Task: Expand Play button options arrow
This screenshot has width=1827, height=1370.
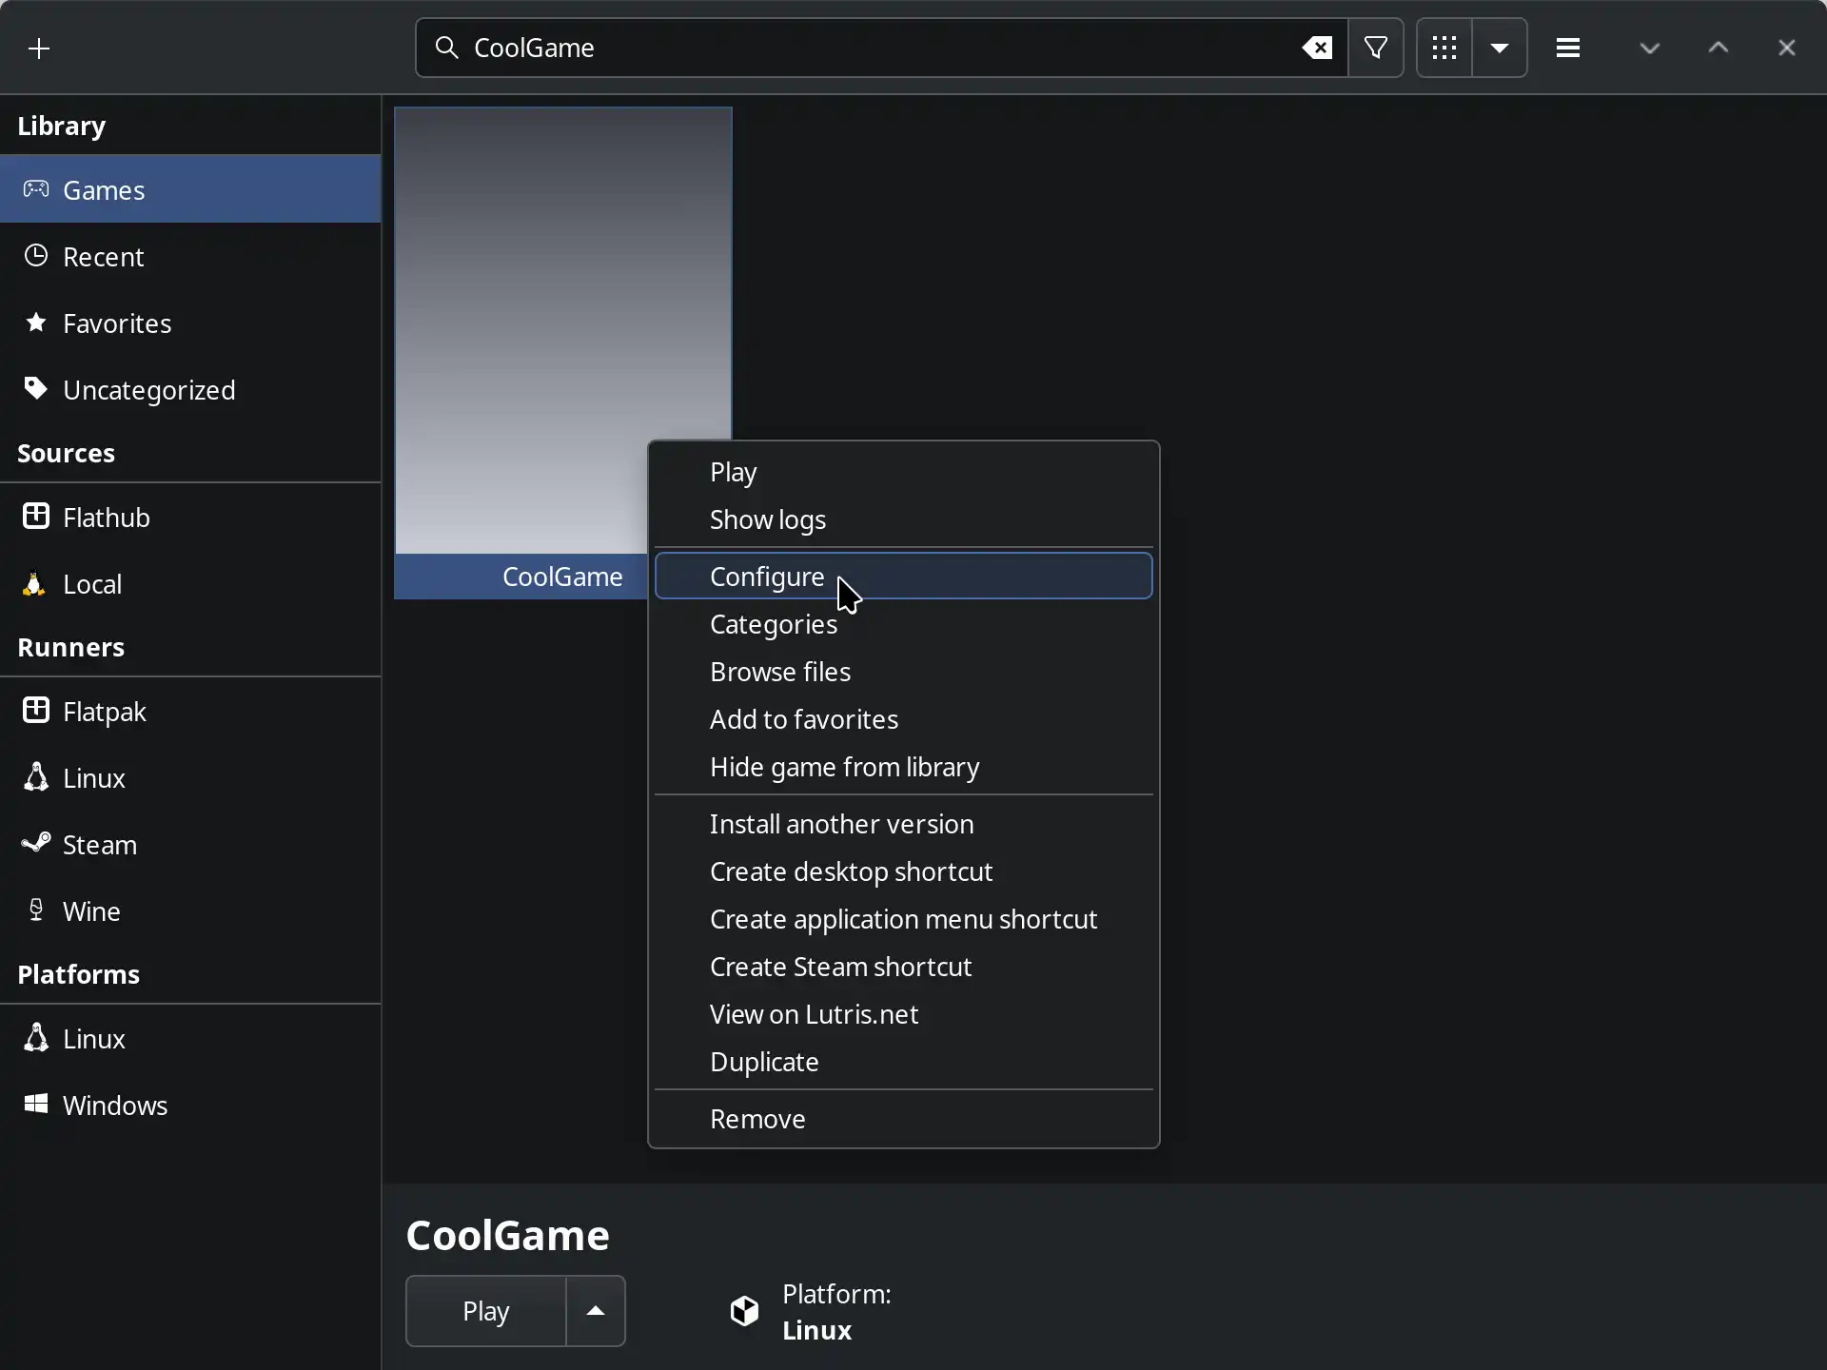Action: 596,1311
